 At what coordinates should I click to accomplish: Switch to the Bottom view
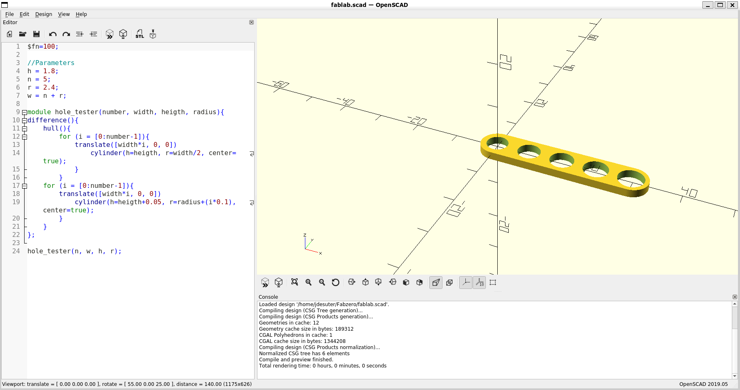coord(379,282)
